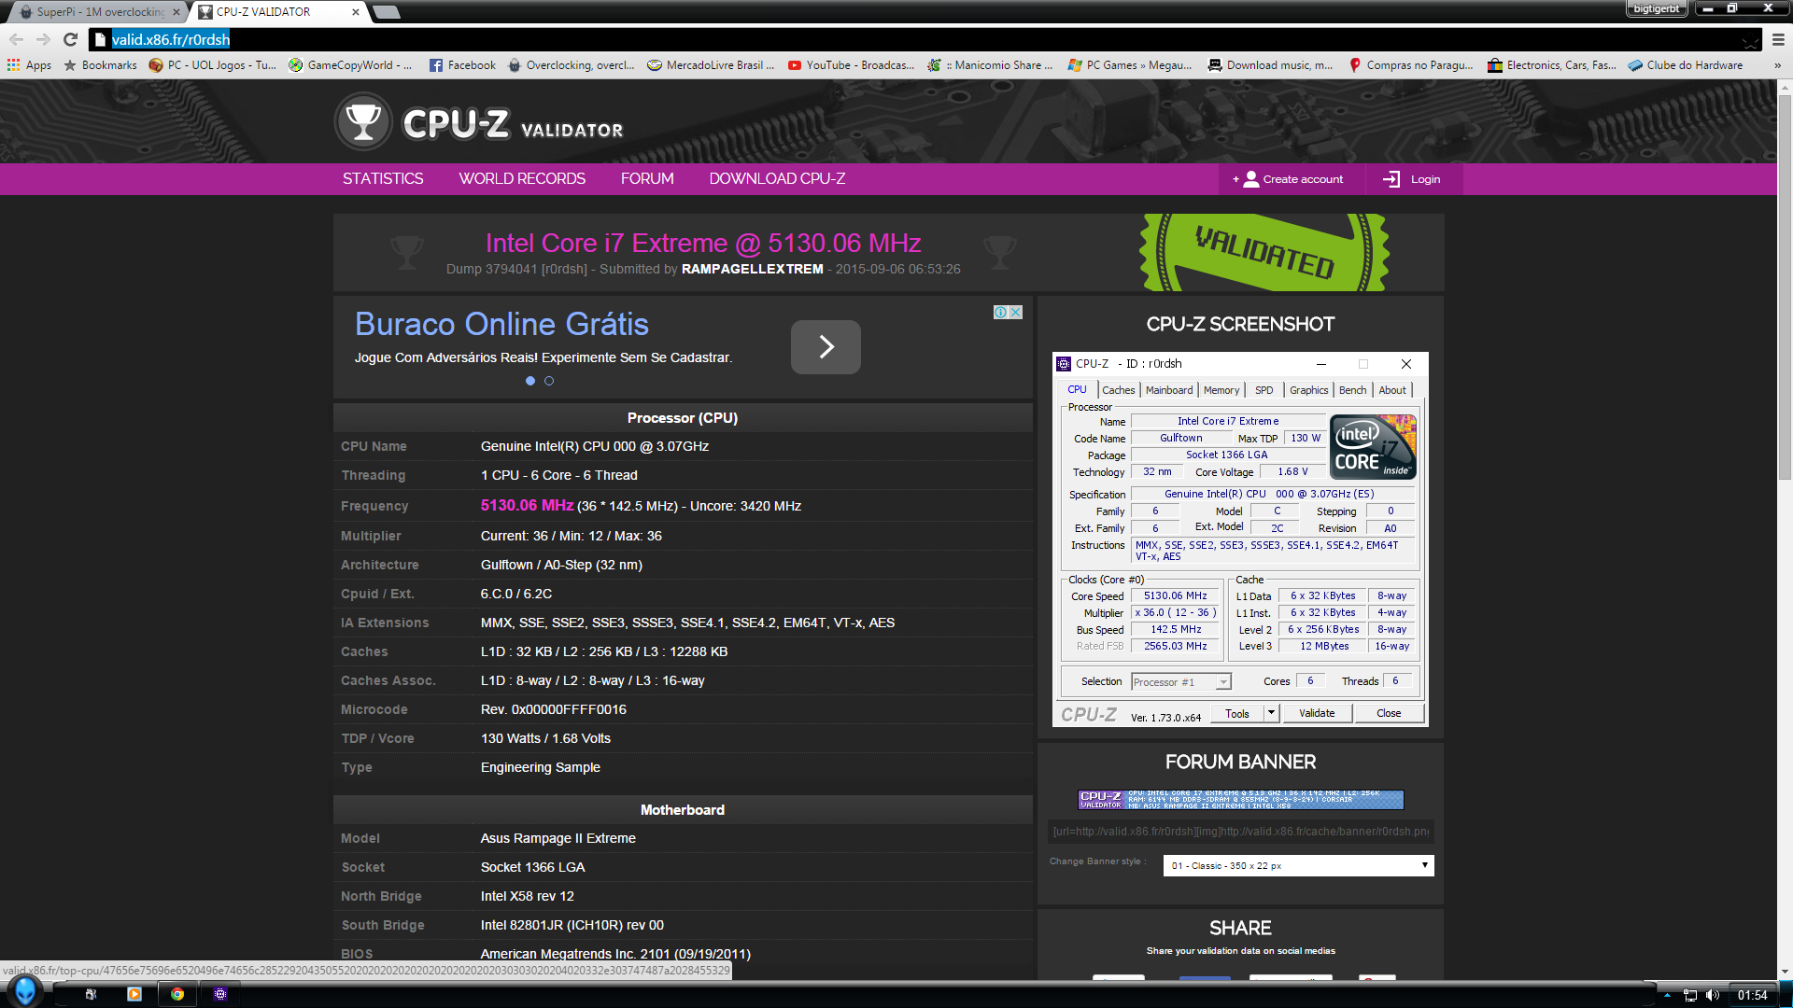
Task: Show hidden tray icons arrow
Action: tap(1667, 995)
